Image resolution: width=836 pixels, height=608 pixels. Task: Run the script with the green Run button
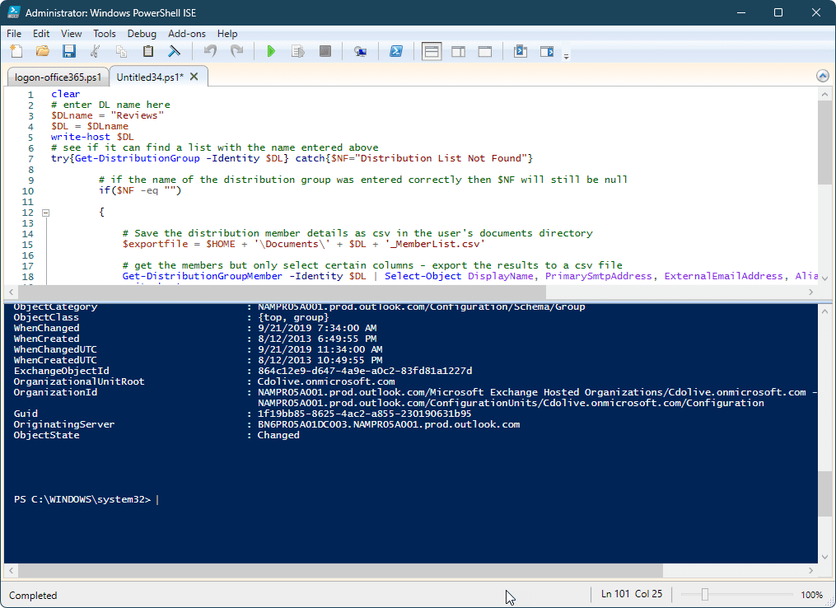272,51
